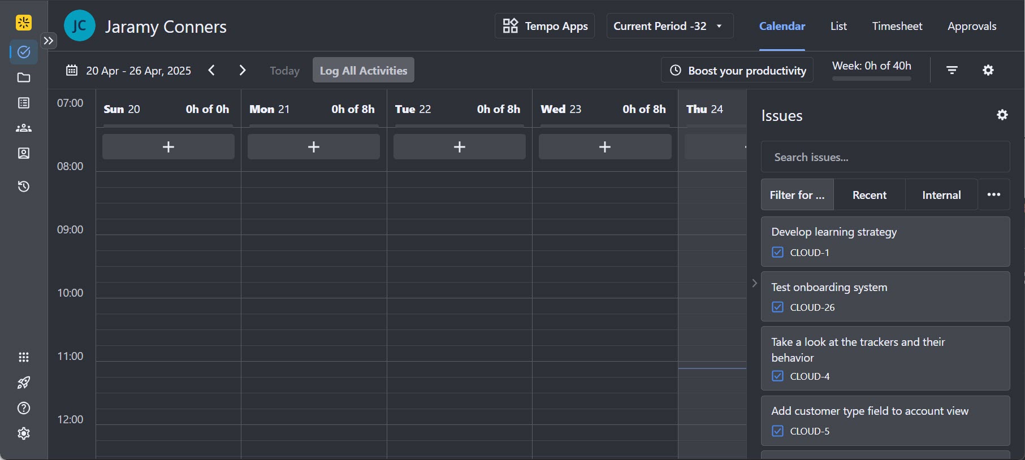This screenshot has height=460, width=1025.
Task: Open Issues panel settings gear
Action: pos(1002,115)
